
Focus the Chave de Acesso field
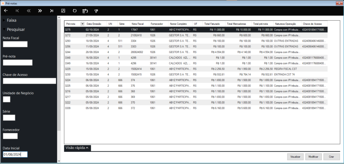click(x=30, y=81)
